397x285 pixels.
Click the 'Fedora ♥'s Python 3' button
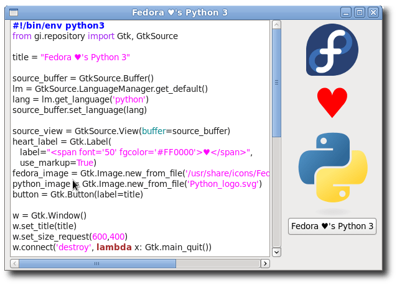point(332,226)
